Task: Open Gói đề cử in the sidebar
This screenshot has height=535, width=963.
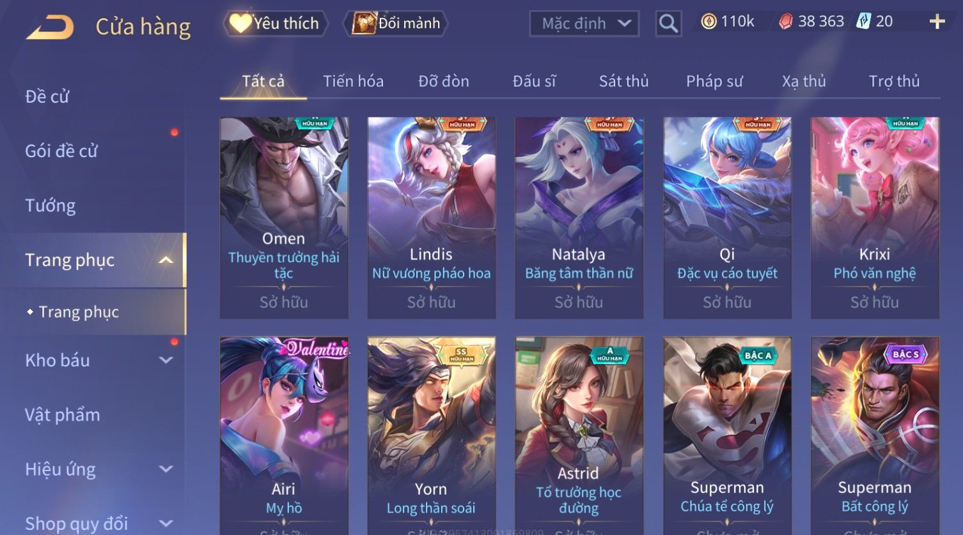Action: (61, 151)
